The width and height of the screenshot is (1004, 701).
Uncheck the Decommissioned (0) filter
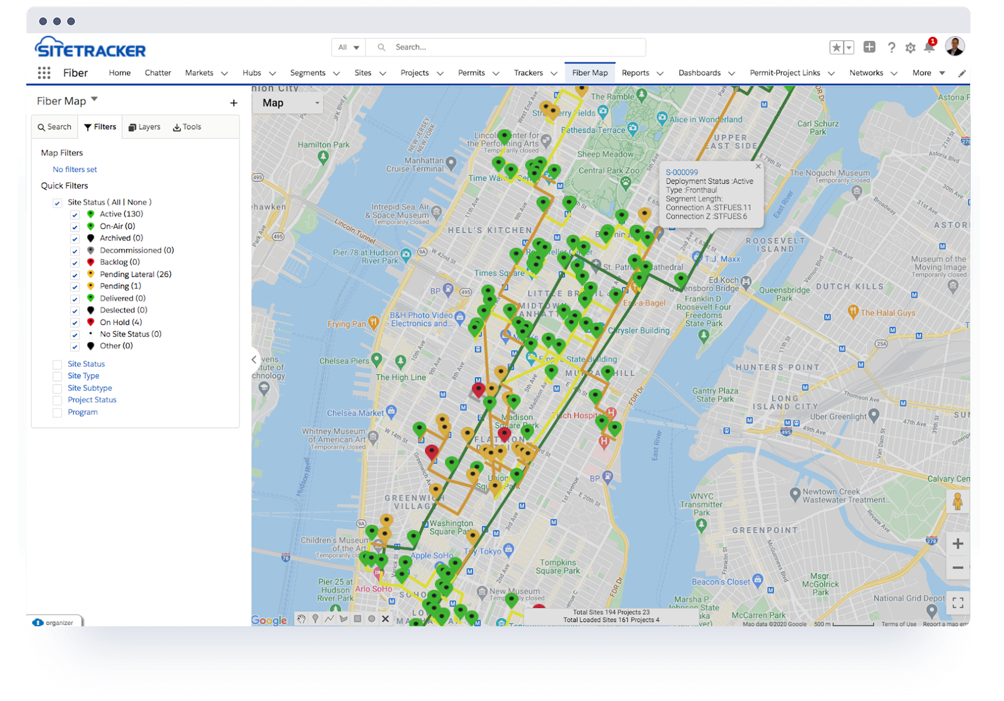(75, 250)
